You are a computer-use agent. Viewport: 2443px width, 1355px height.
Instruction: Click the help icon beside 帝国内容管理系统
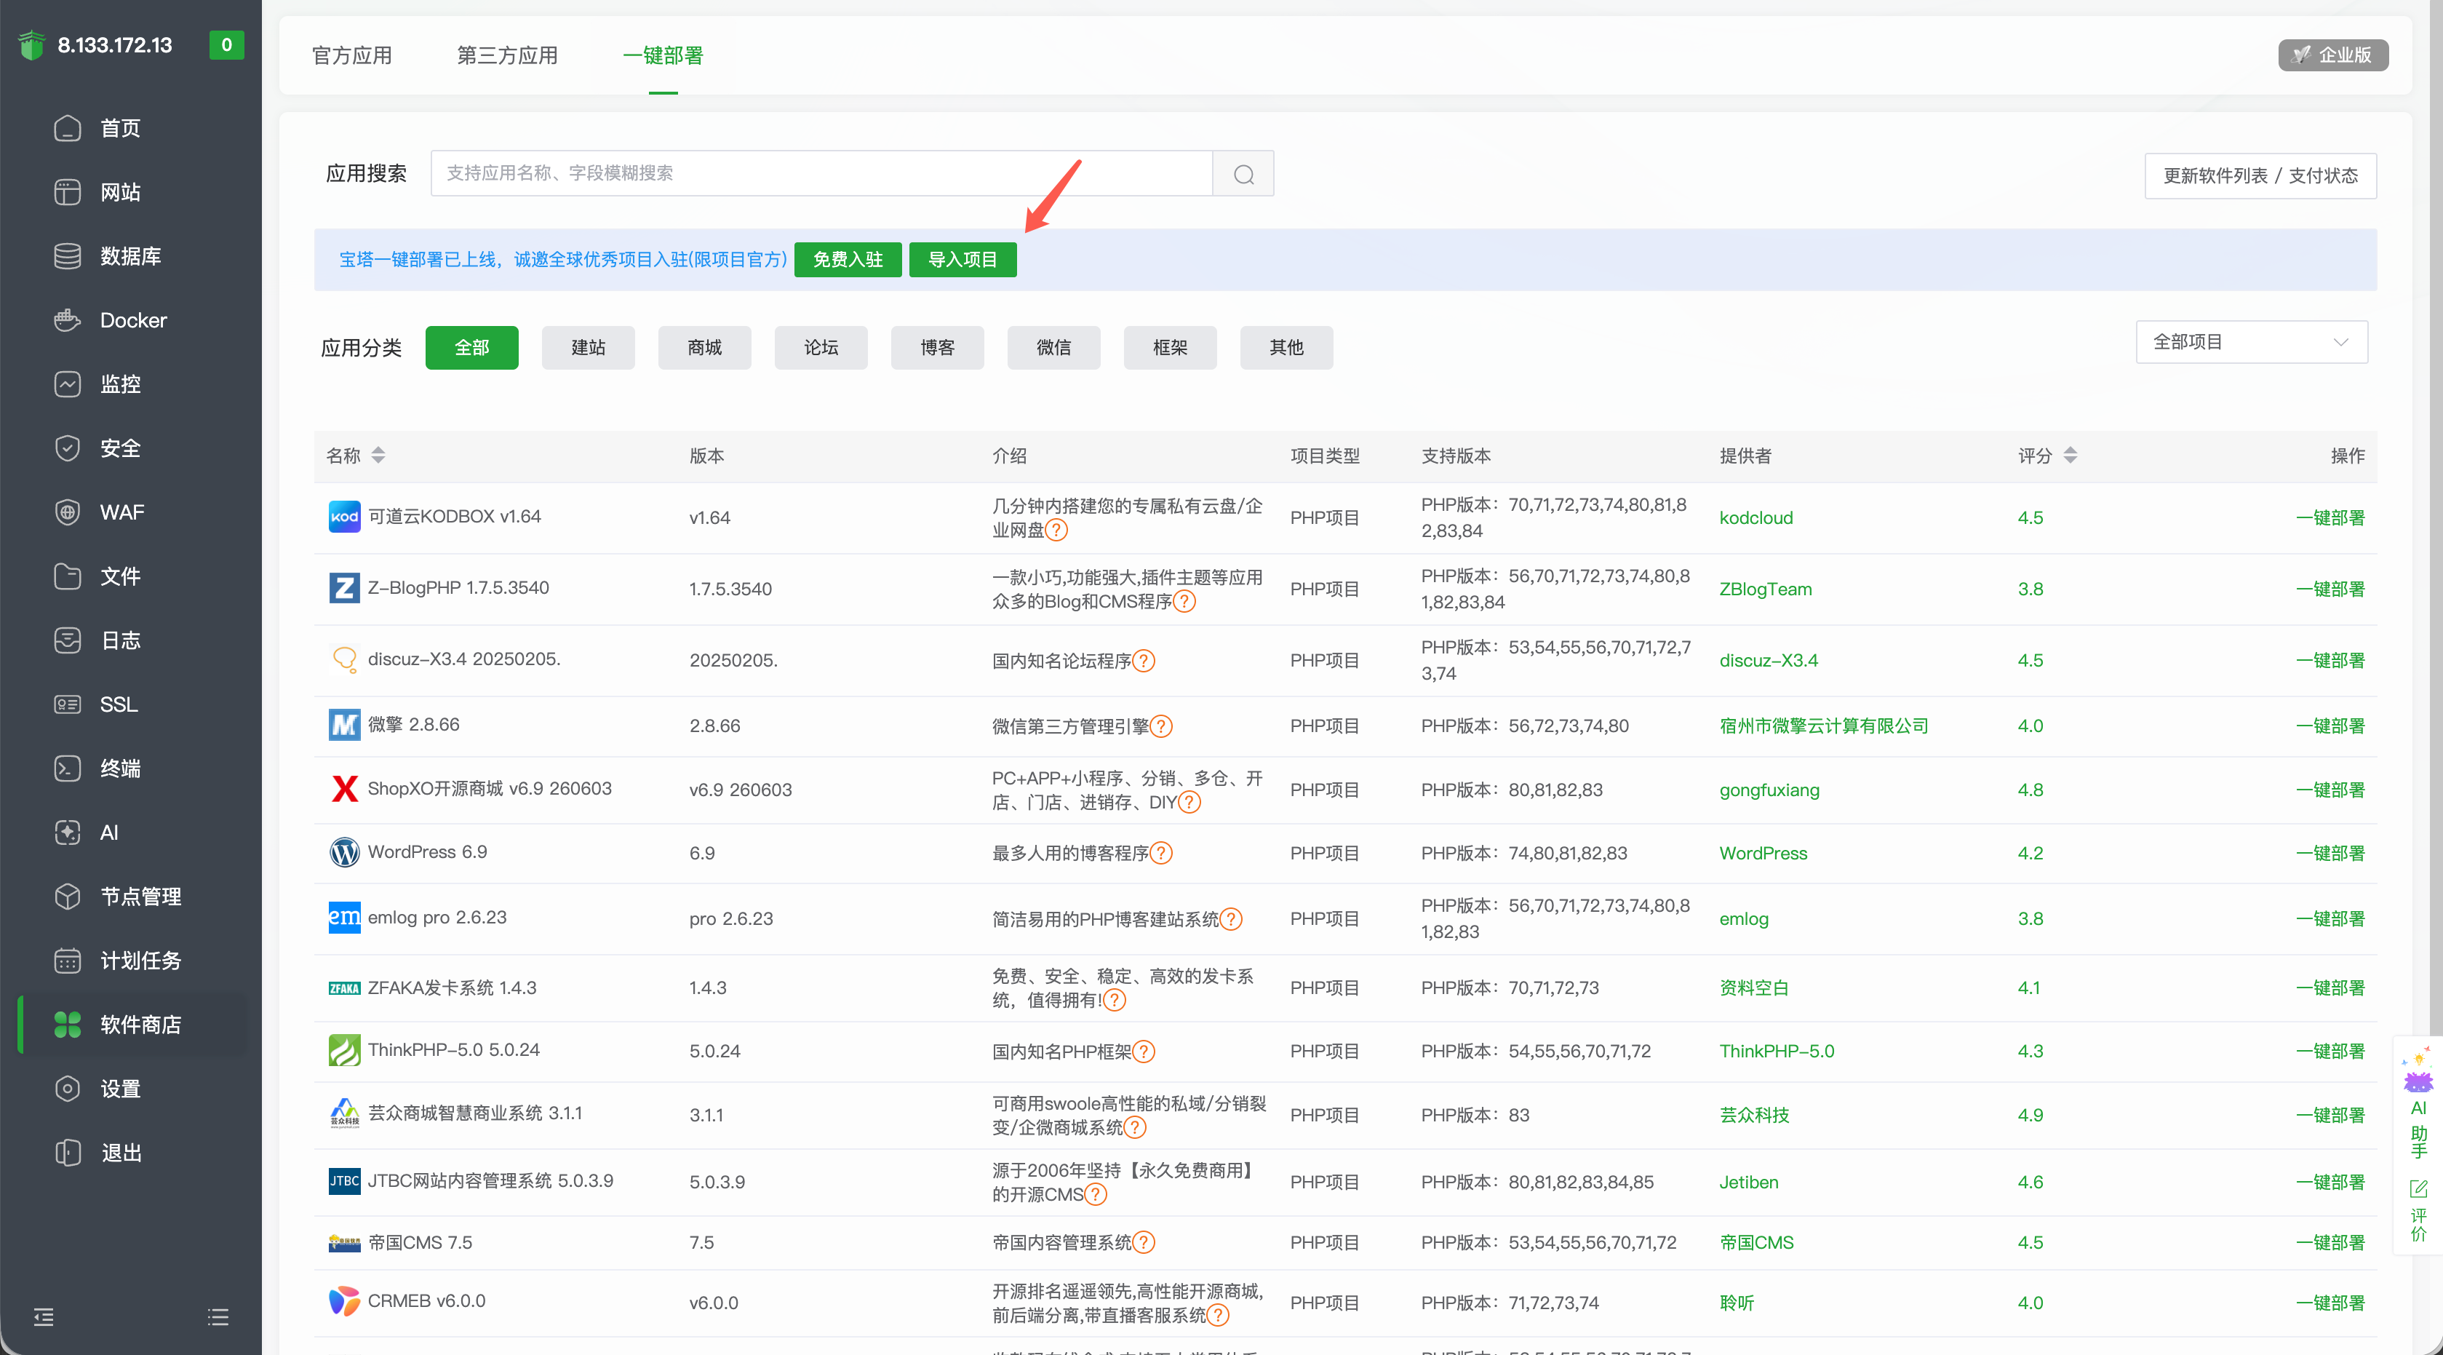point(1144,1242)
